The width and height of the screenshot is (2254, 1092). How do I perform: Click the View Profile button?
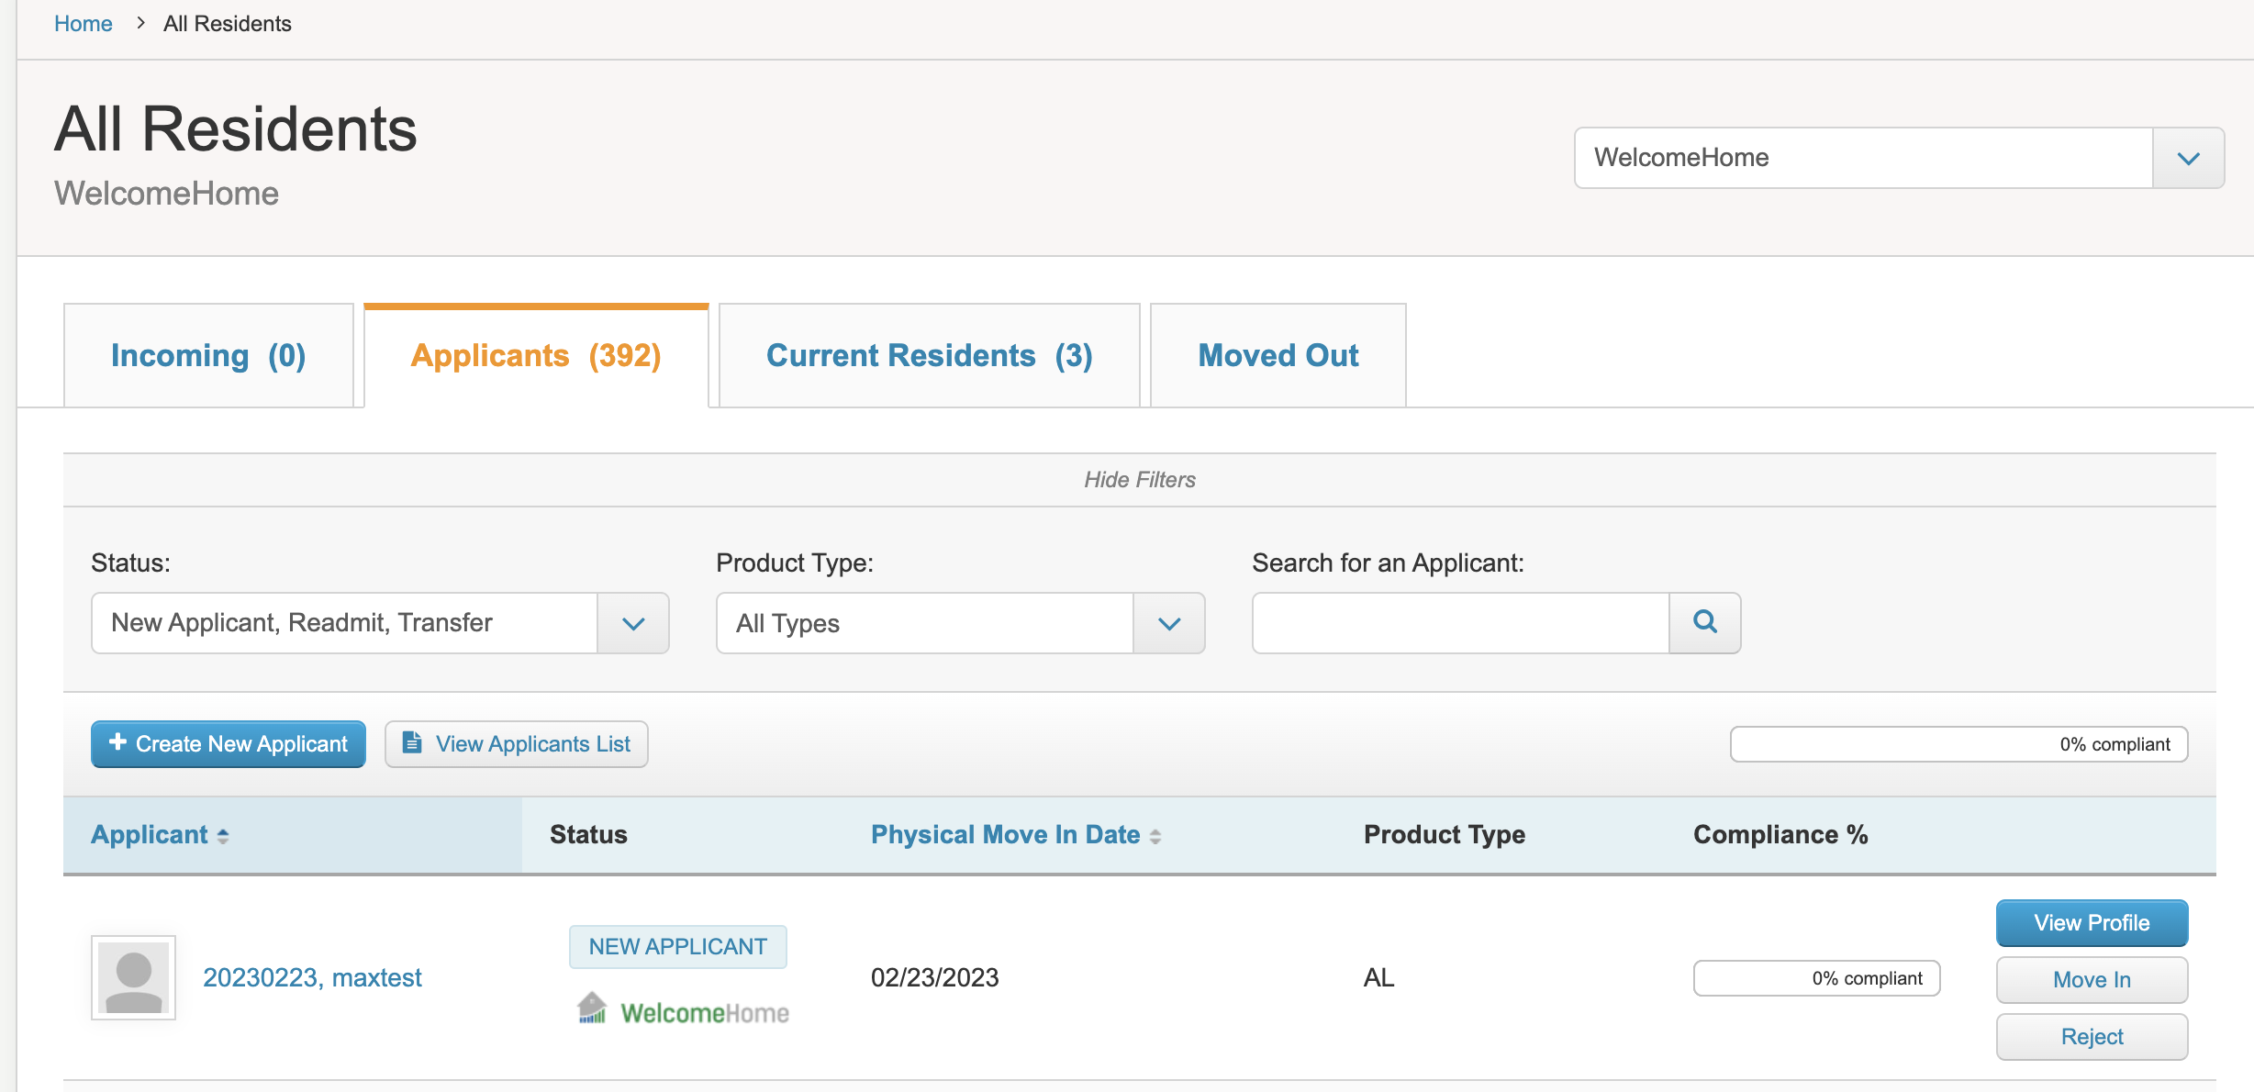(2092, 922)
